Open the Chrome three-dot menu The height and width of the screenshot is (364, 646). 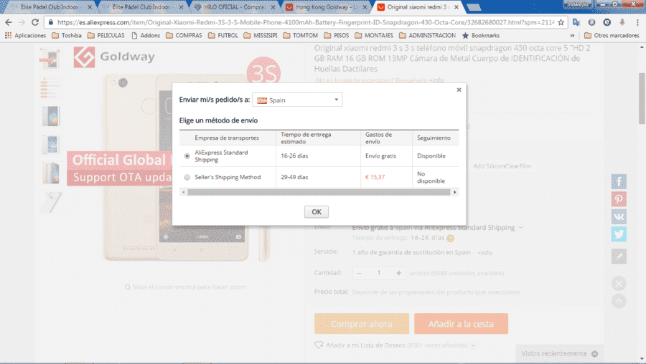coord(637,22)
